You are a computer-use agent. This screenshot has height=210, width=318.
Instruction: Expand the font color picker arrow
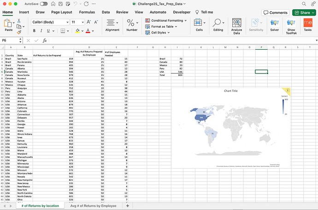point(93,31)
